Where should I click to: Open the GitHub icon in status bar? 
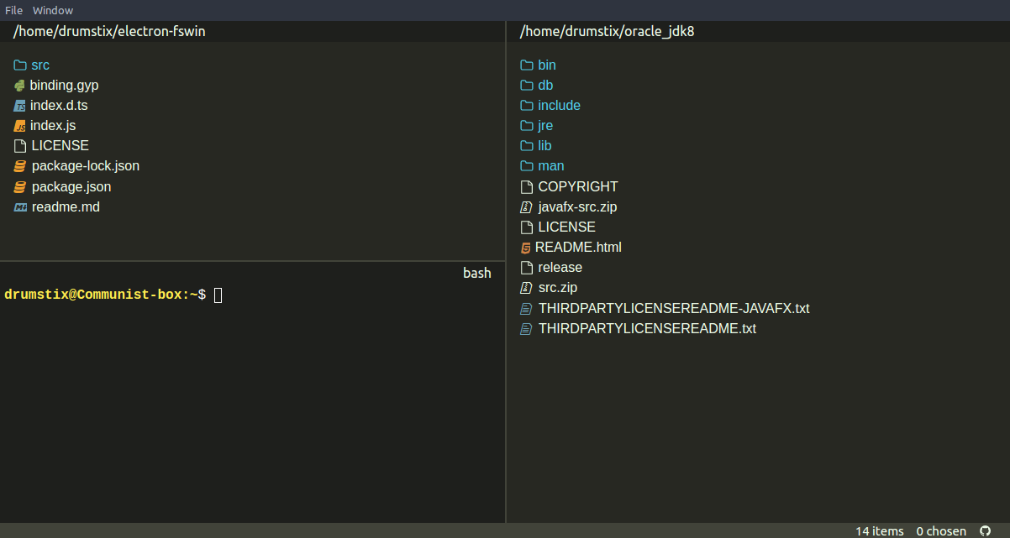point(986,530)
